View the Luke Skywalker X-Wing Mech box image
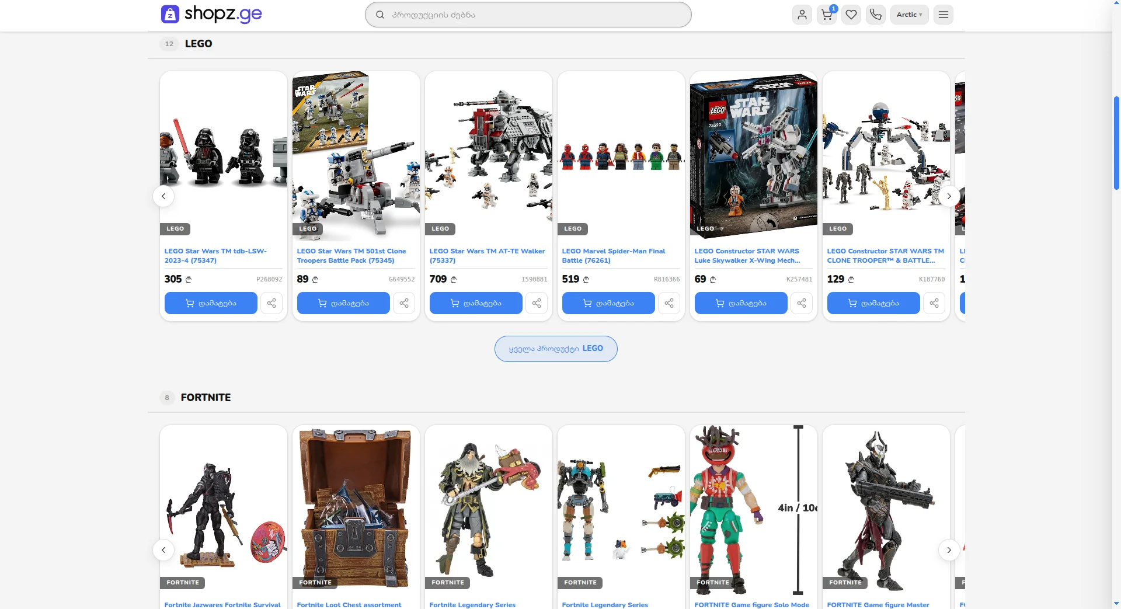Screen dimensions: 1121x609 754,156
